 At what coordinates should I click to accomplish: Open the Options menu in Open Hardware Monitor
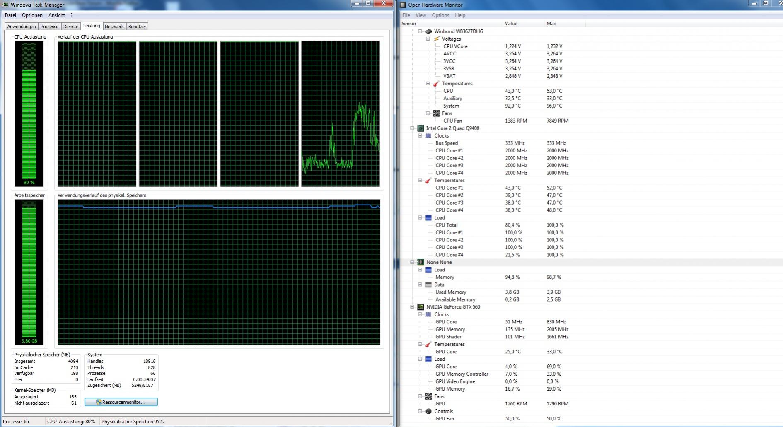(440, 15)
